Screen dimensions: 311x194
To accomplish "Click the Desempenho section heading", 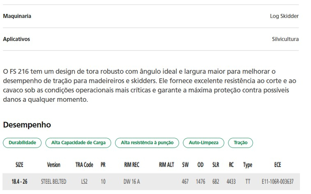I will (x=27, y=125).
